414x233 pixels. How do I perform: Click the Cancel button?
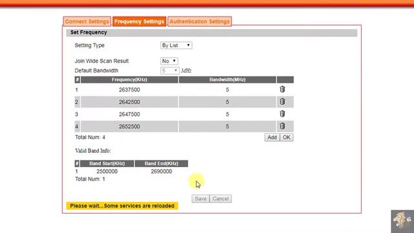221,199
